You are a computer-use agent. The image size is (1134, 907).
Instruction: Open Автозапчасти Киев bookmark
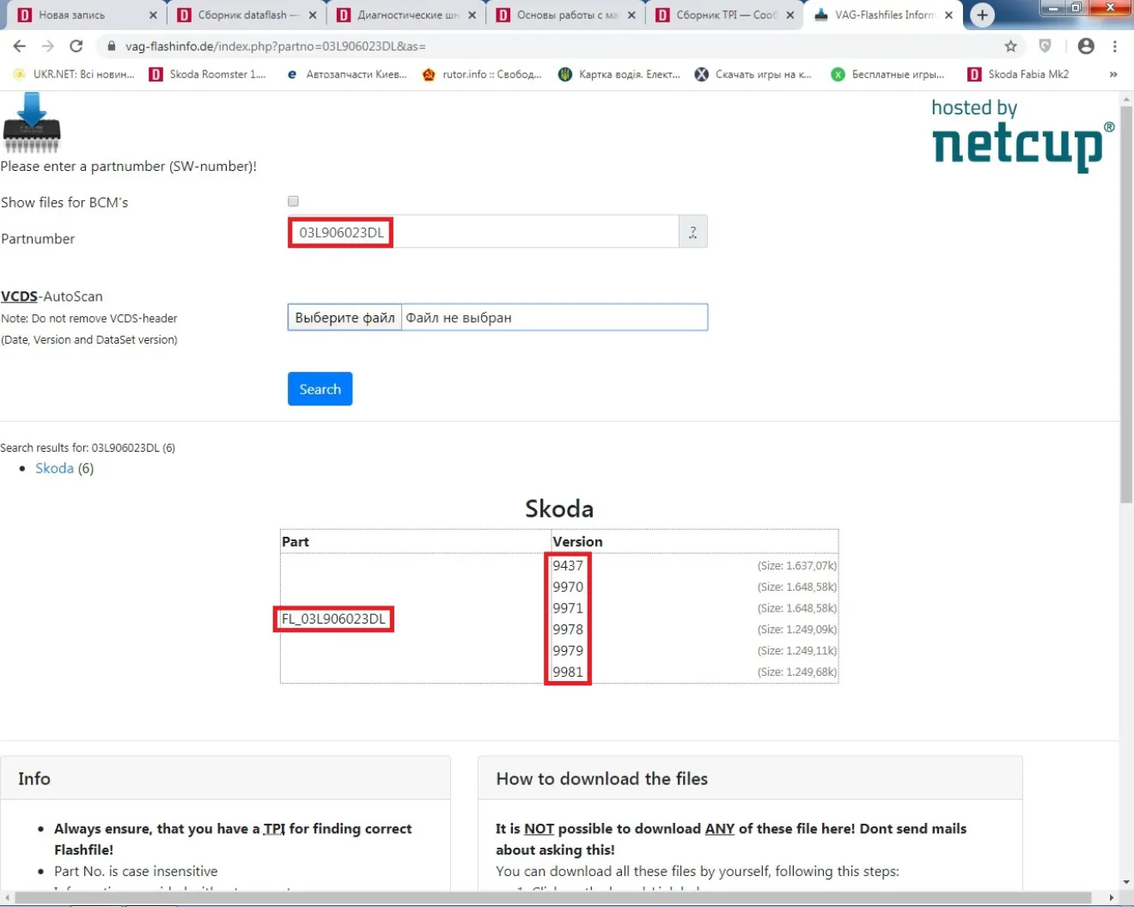tap(347, 75)
